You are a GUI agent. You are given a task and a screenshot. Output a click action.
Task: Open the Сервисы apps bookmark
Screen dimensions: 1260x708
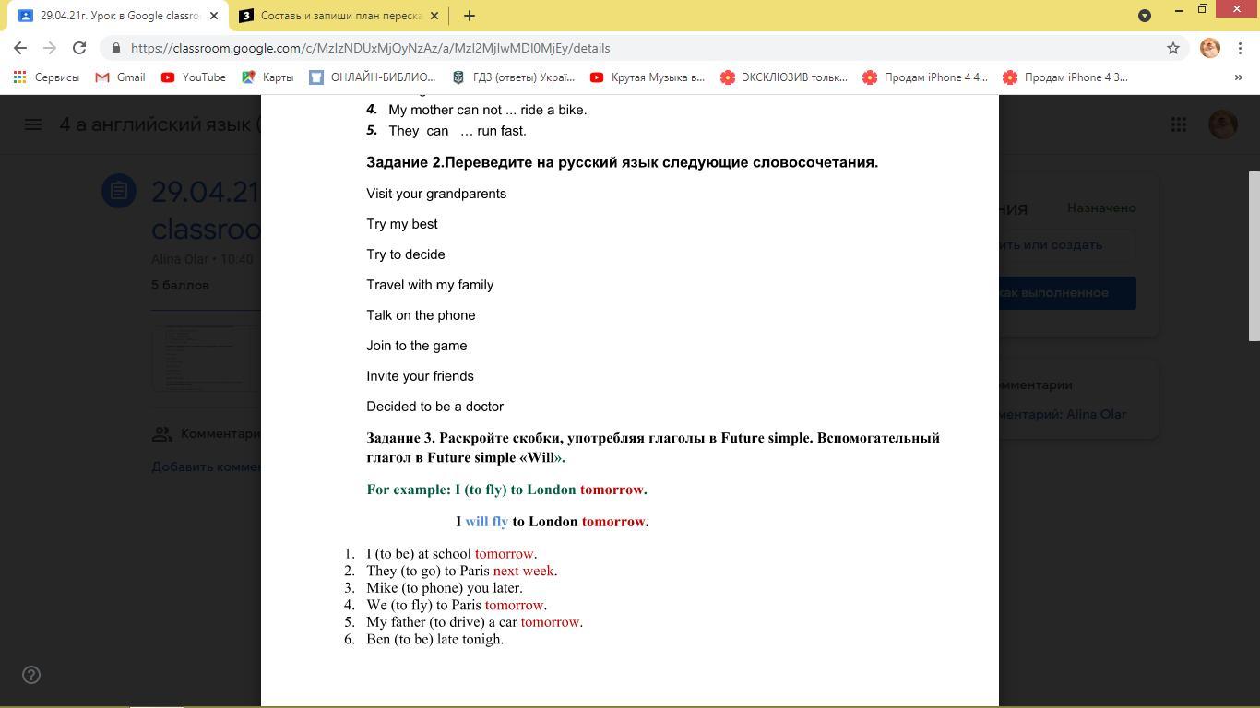(x=46, y=77)
